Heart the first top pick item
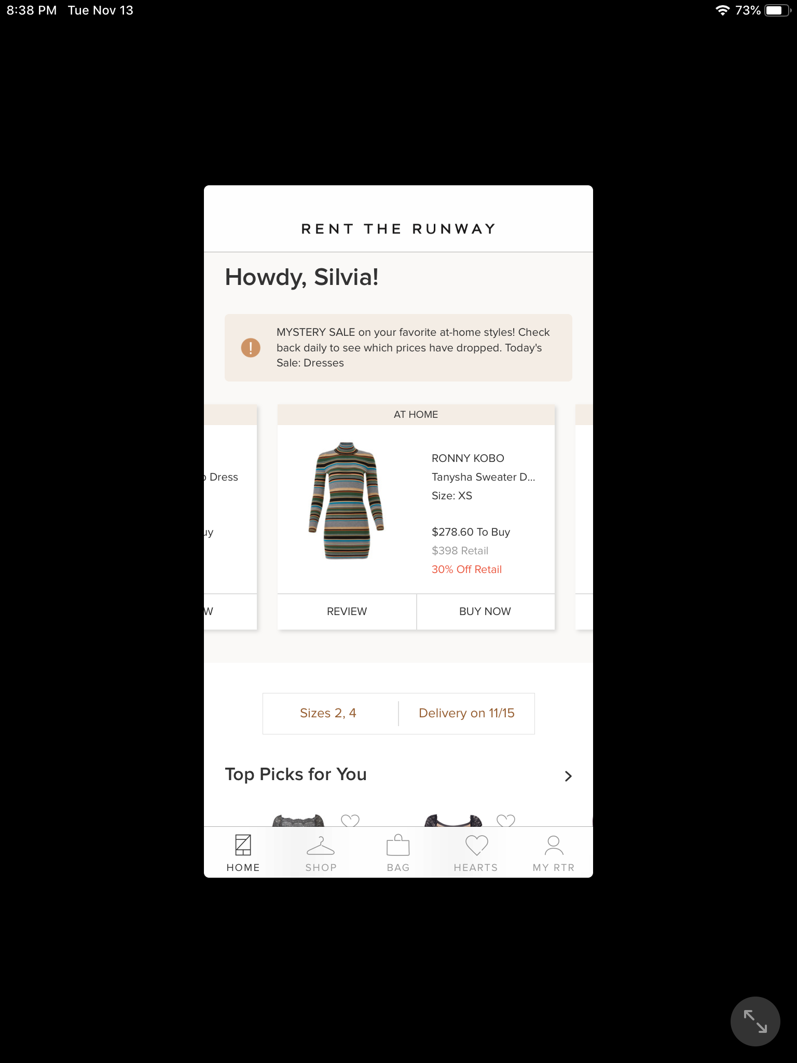This screenshot has width=797, height=1063. [x=350, y=821]
